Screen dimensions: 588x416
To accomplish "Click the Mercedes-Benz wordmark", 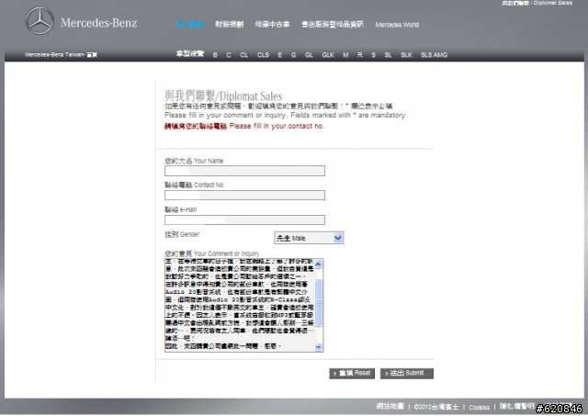I will (98, 23).
